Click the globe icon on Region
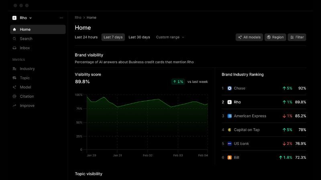321x180 pixels. click(269, 37)
